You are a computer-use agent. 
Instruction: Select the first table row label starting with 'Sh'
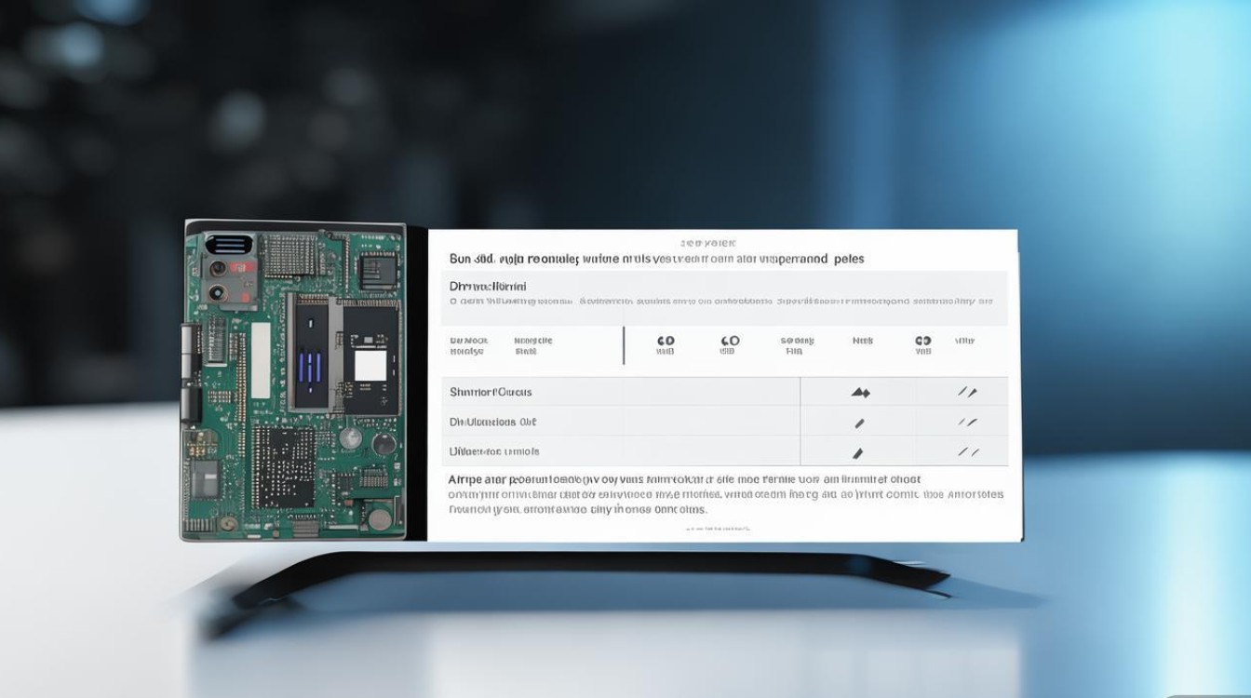[491, 392]
